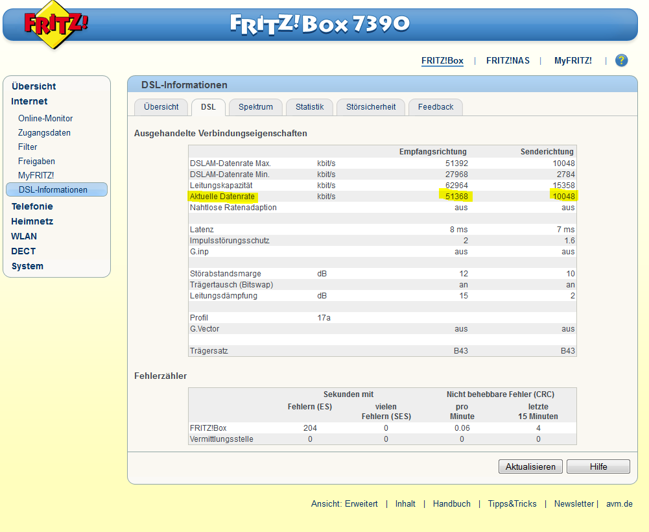Screen dimensions: 649x532
Task: Open the Ansicht: Erweitert footer link
Action: coord(344,504)
